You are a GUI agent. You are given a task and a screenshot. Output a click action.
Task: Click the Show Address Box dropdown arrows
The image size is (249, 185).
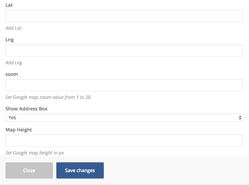pyautogui.click(x=240, y=118)
